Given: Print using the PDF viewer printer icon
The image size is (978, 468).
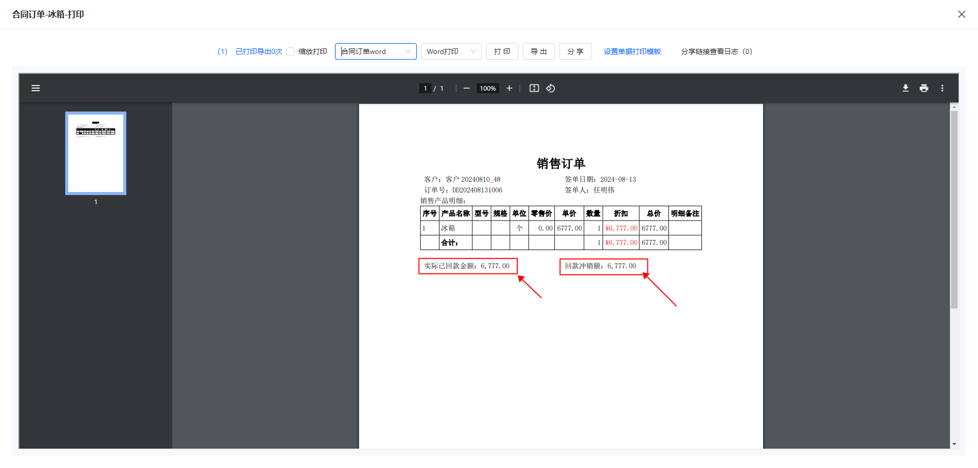Looking at the screenshot, I should click(923, 88).
